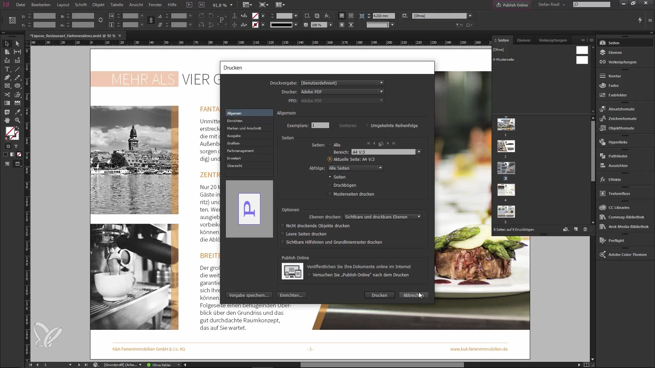Open the Abfolge dropdown
This screenshot has width=655, height=368.
click(x=355, y=168)
